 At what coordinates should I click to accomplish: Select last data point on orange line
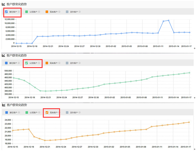[189, 122]
